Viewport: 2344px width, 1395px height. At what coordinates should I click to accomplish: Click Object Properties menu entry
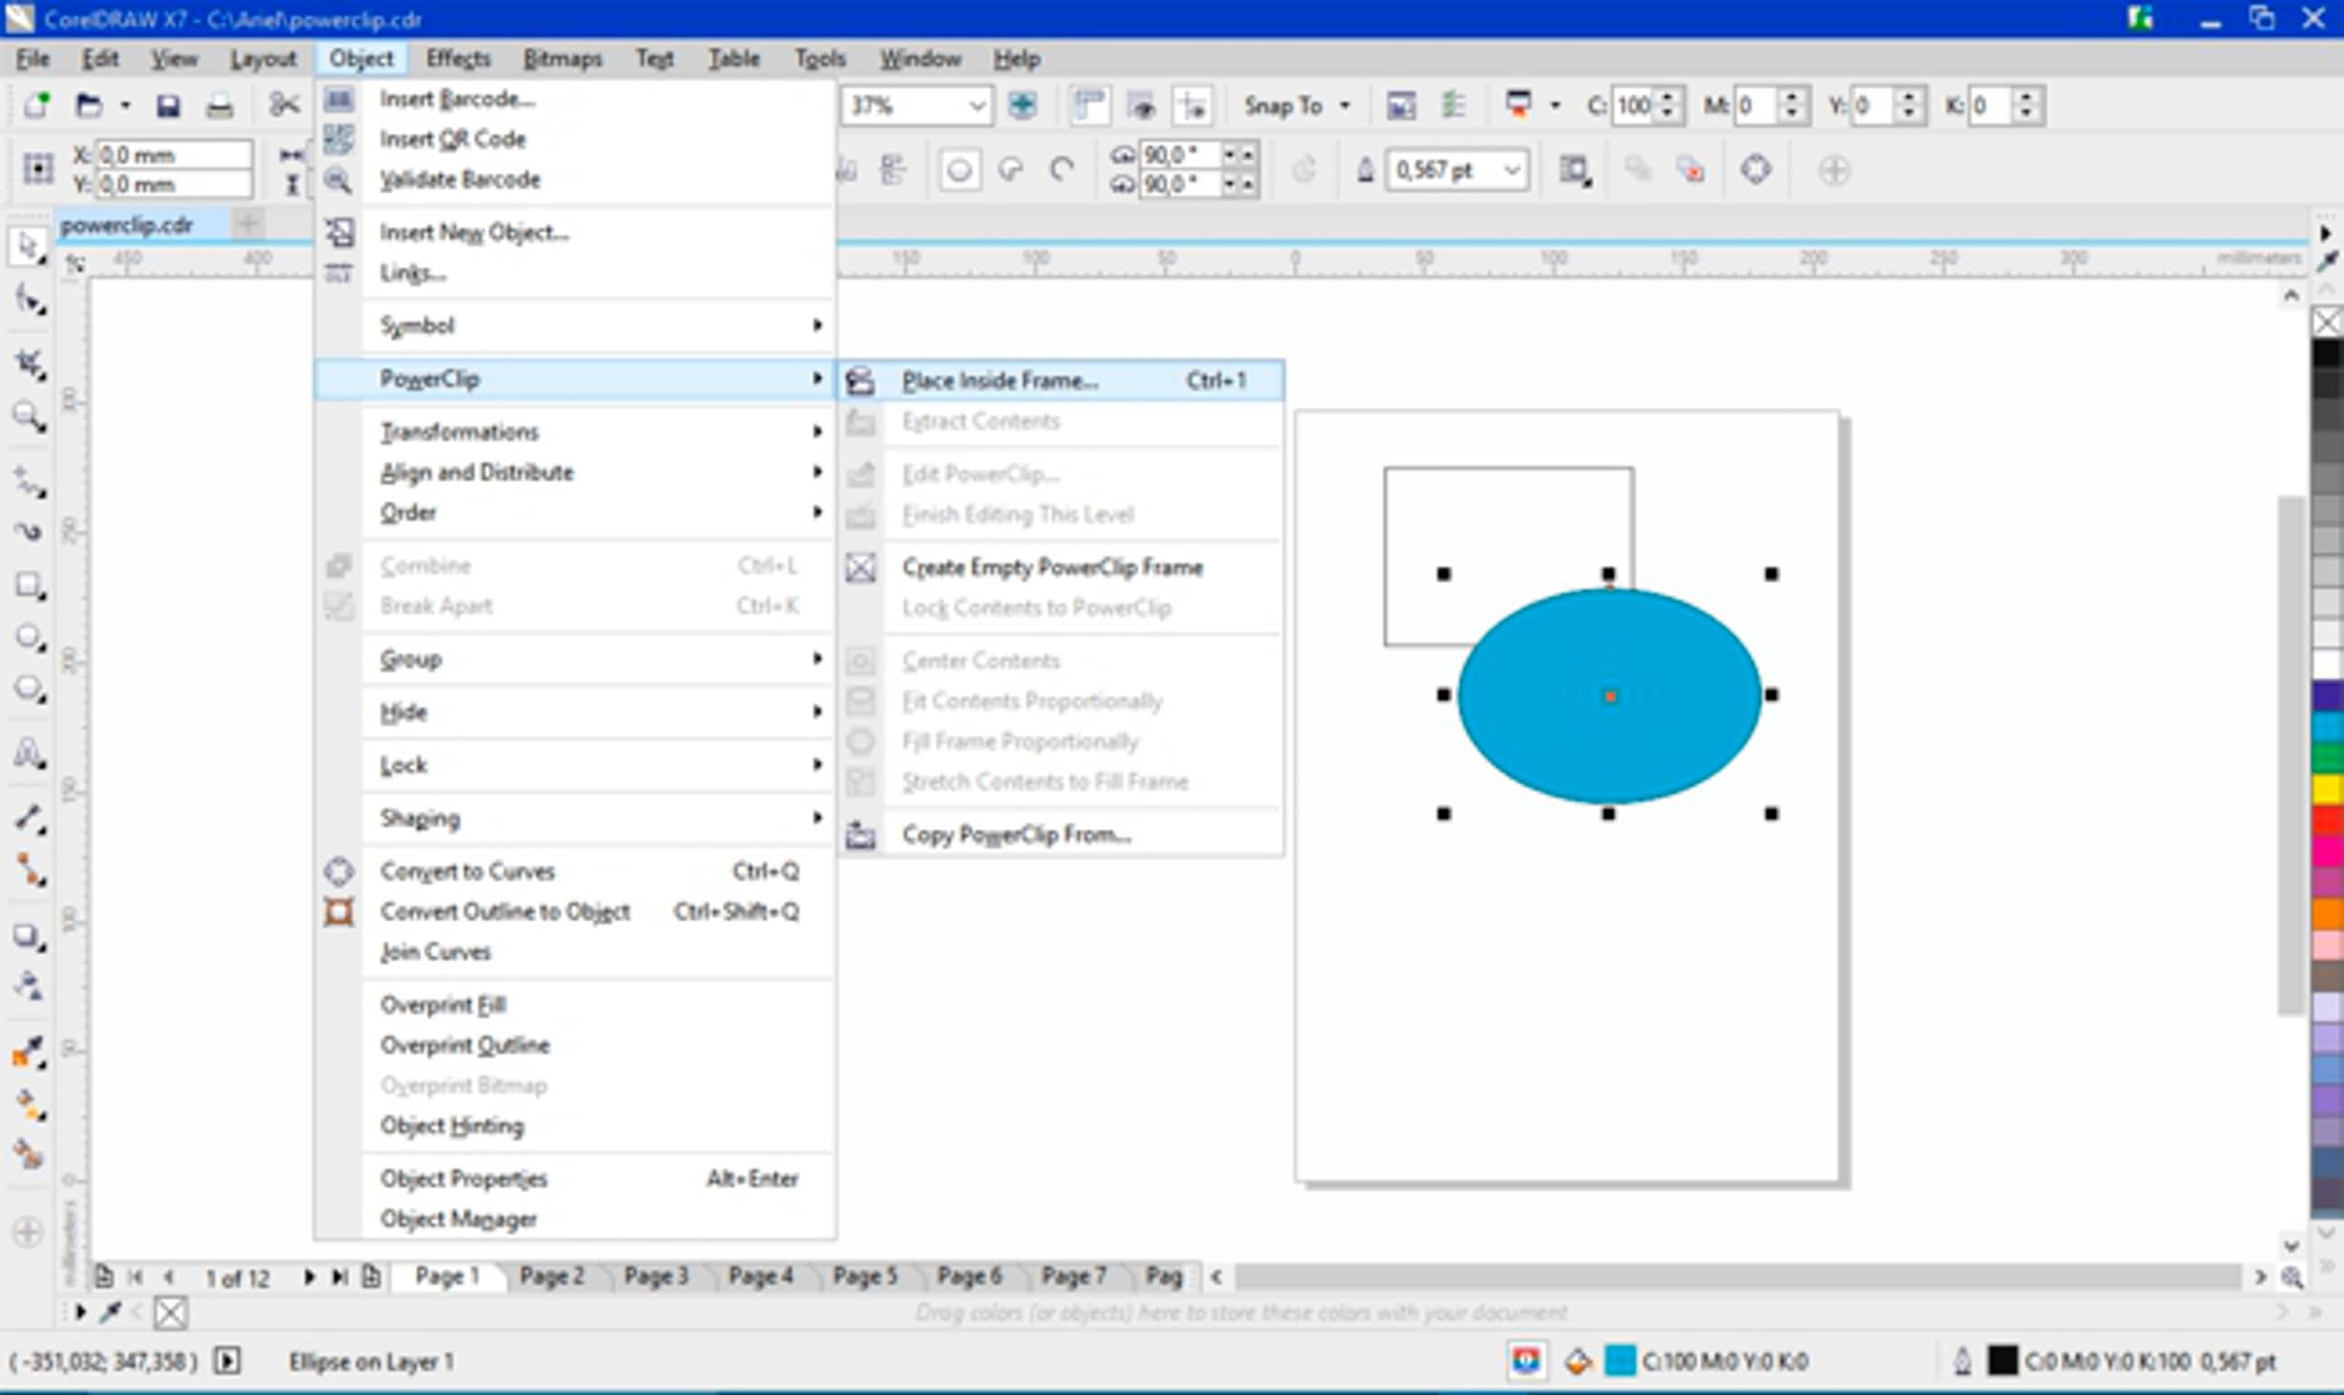(x=576, y=1179)
